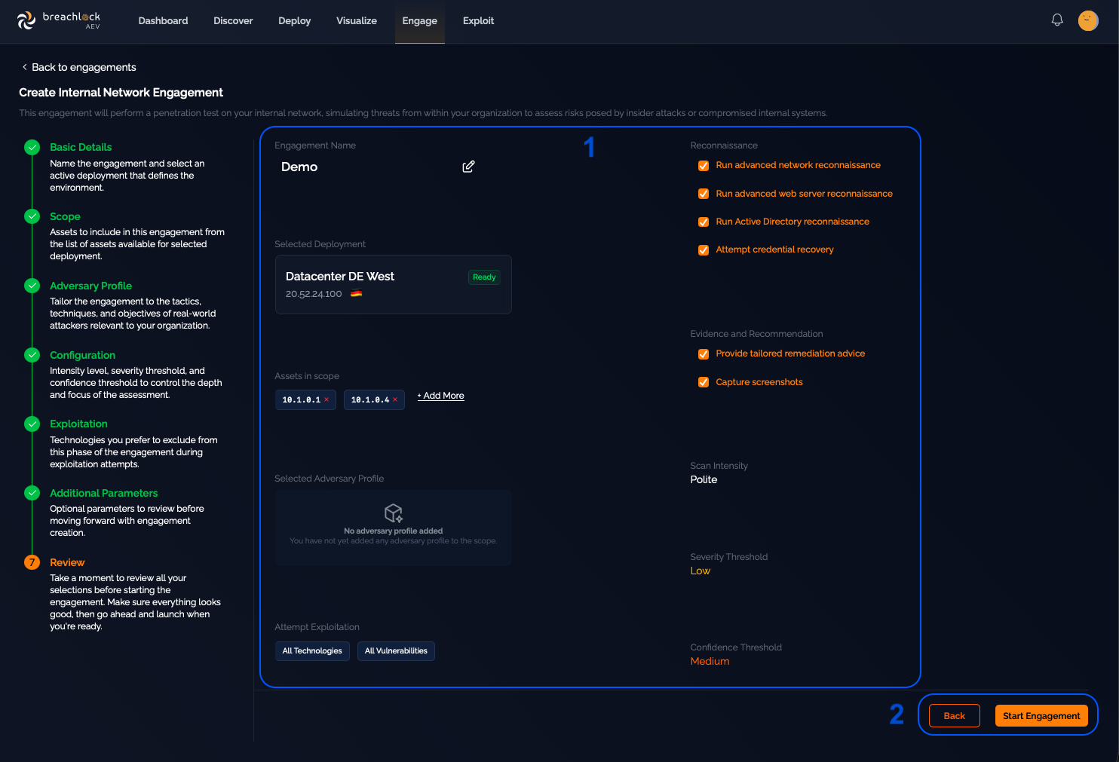Viewport: 1119px width, 762px height.
Task: Toggle Run Active Directory reconnaissance checkbox
Action: pyautogui.click(x=704, y=222)
